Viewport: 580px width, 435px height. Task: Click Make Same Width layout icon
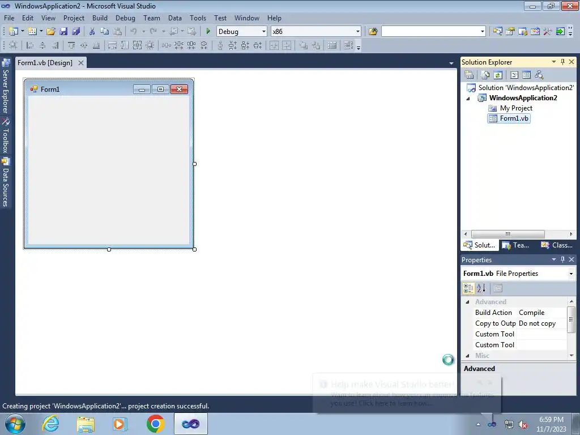click(x=113, y=45)
